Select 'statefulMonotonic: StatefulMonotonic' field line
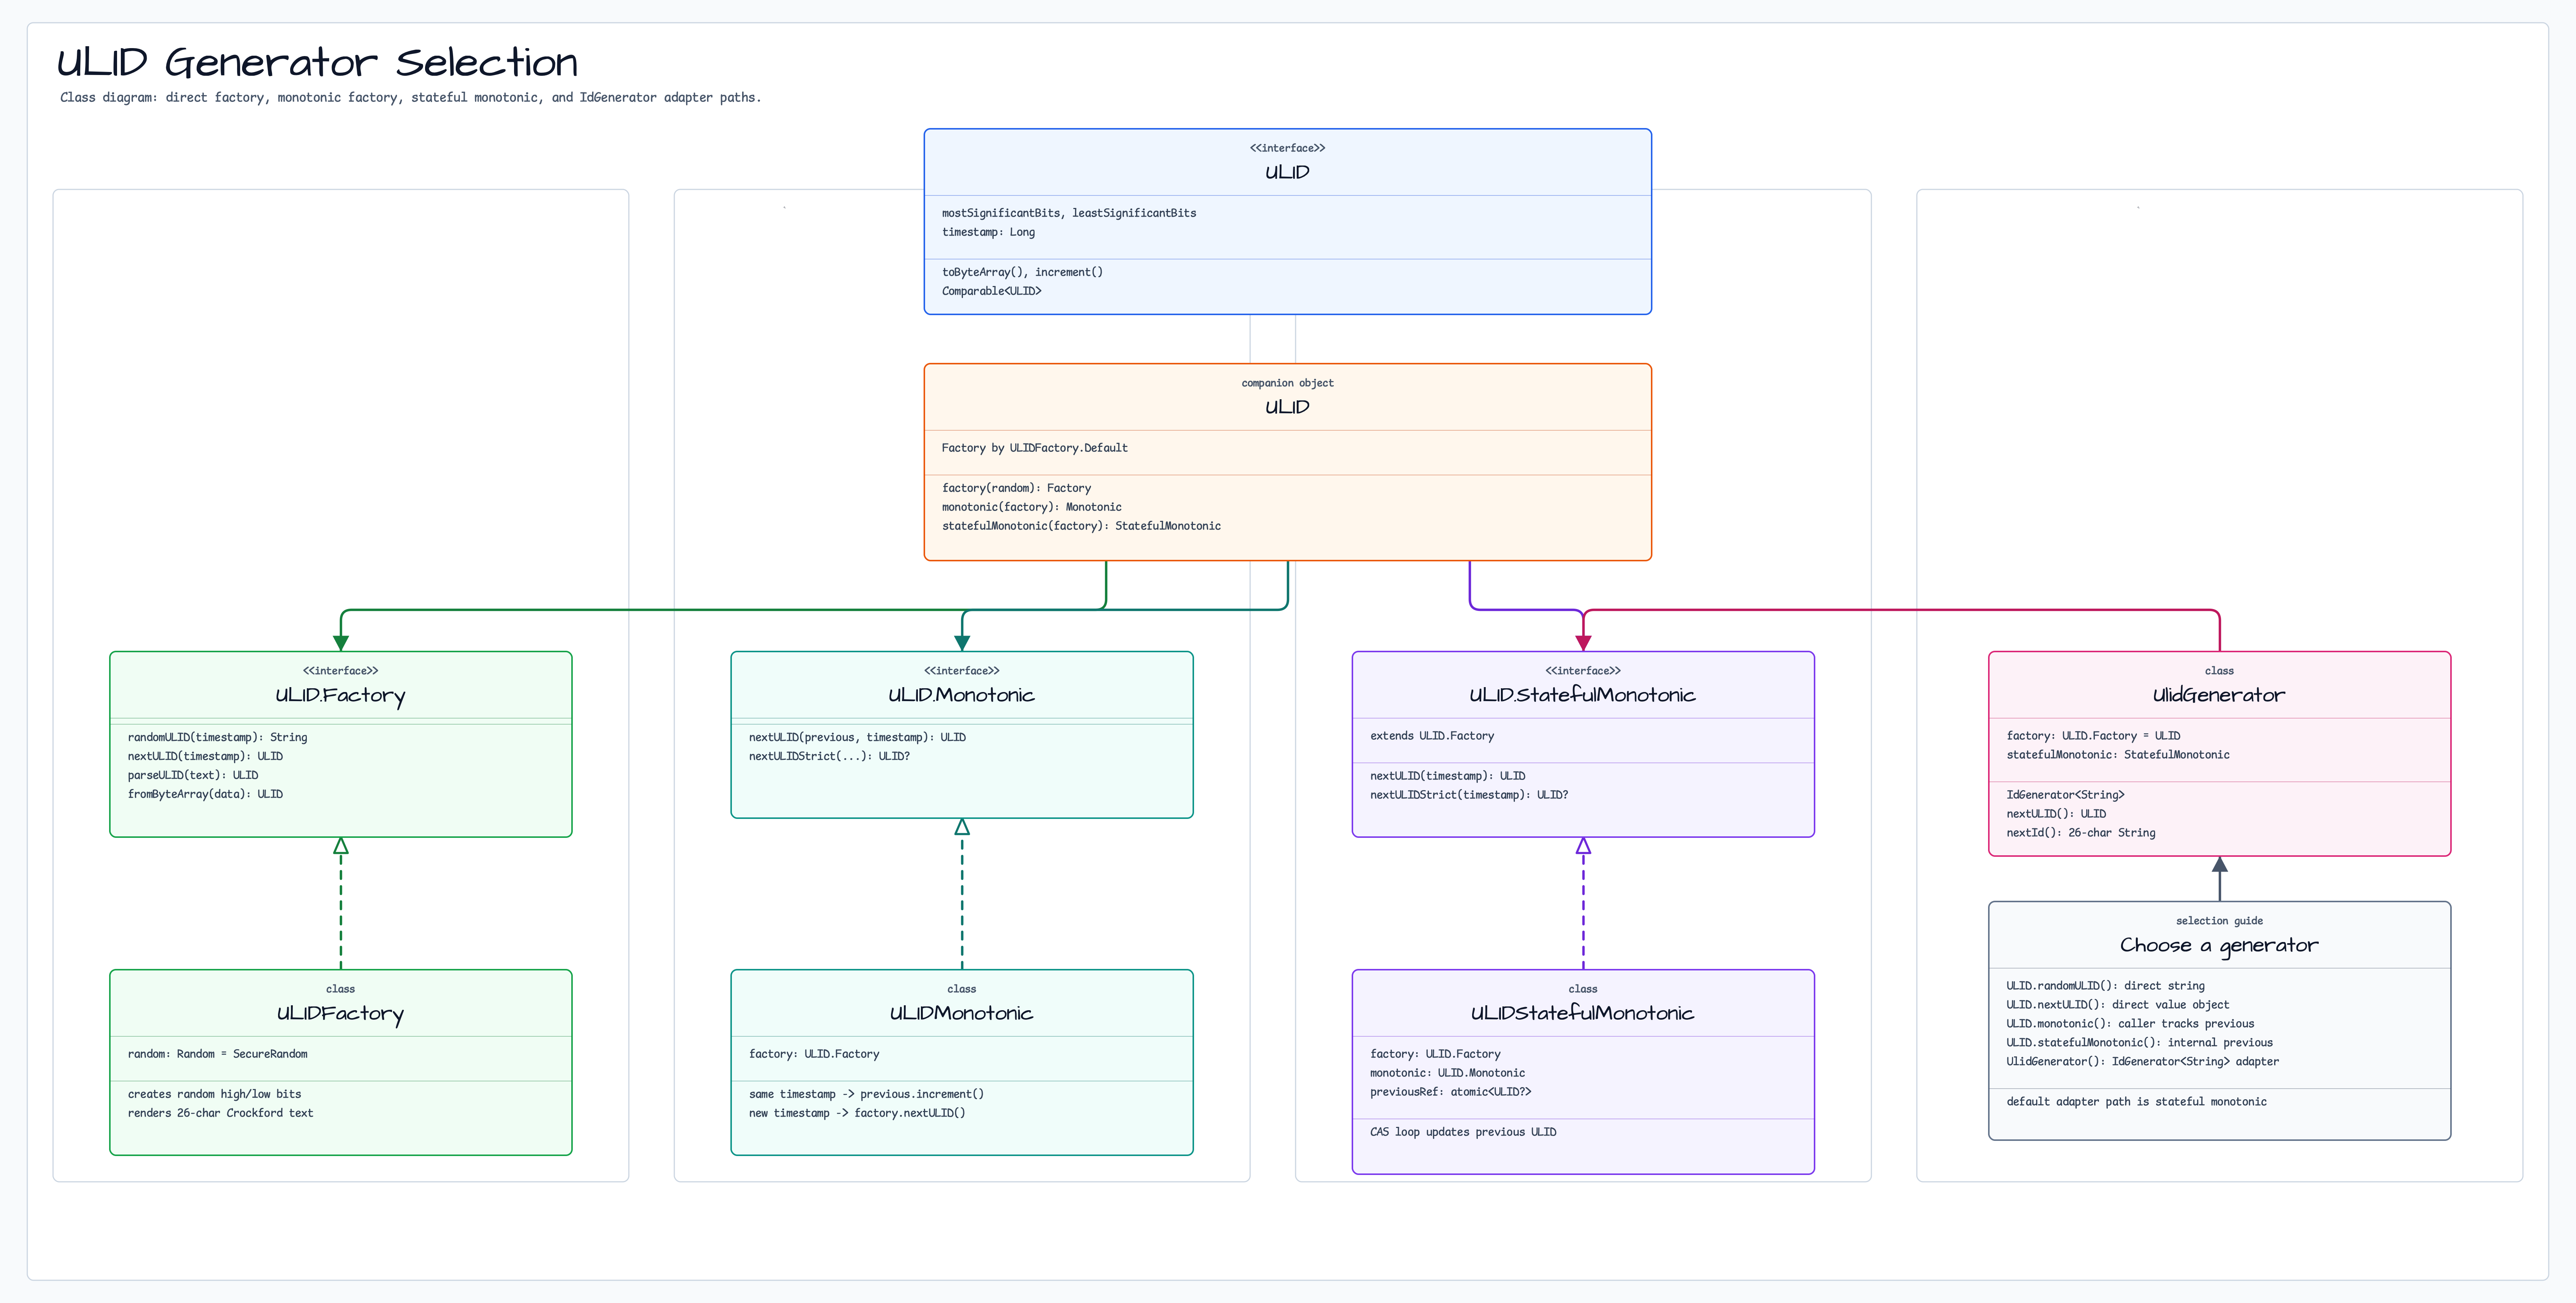Image resolution: width=2576 pixels, height=1303 pixels. tap(2118, 755)
